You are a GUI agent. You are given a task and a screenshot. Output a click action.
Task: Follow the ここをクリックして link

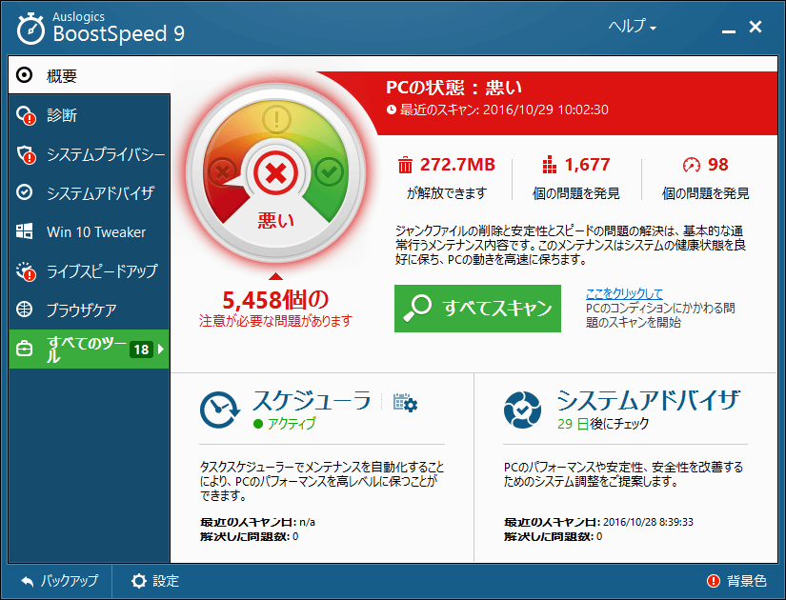[624, 293]
